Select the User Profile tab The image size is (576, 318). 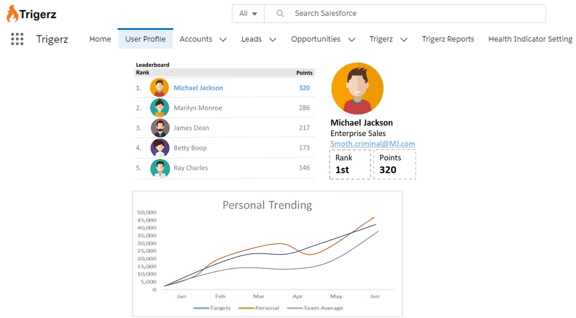(145, 39)
